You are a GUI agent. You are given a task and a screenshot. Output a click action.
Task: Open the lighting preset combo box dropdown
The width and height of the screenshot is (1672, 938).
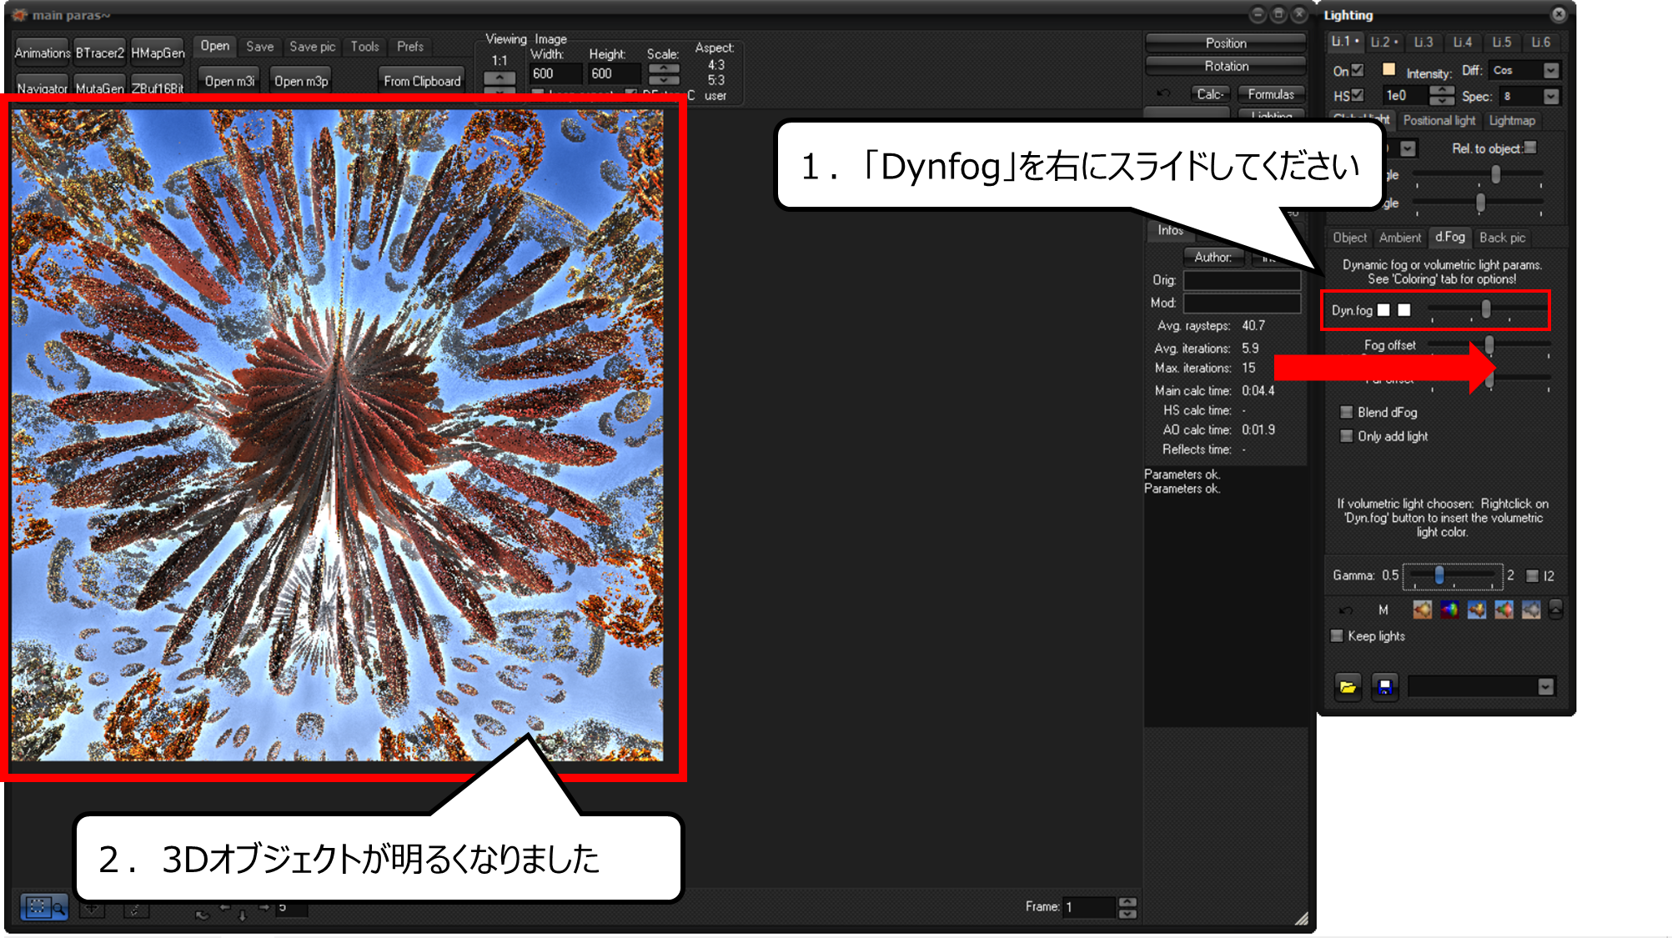coord(1546,687)
